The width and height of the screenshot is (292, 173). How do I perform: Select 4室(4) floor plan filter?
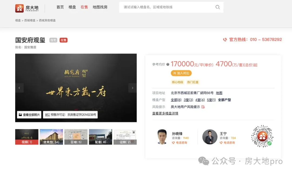click(x=200, y=100)
